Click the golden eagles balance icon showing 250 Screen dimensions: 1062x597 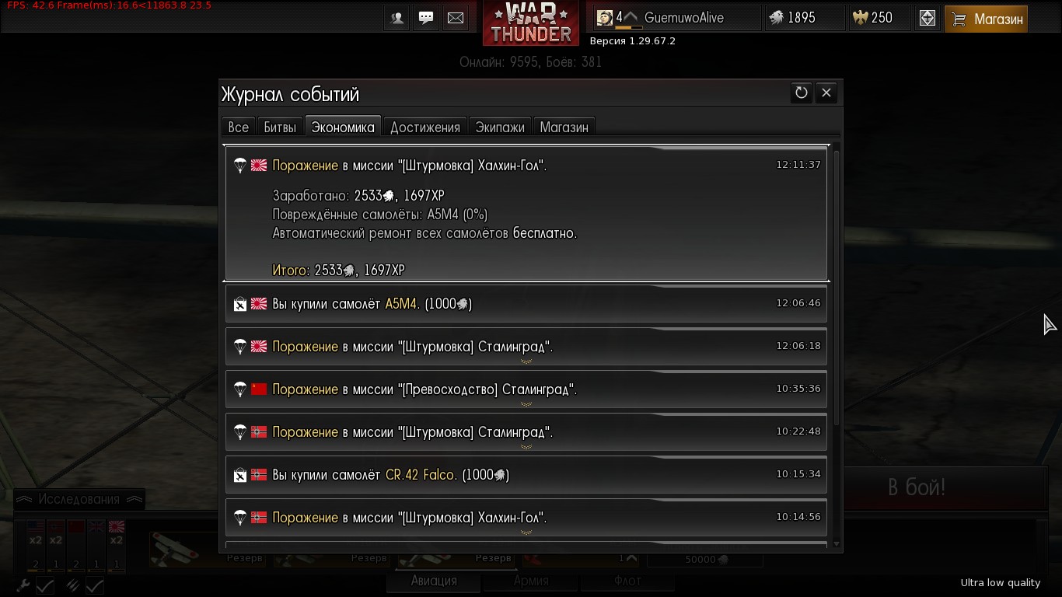click(x=880, y=18)
